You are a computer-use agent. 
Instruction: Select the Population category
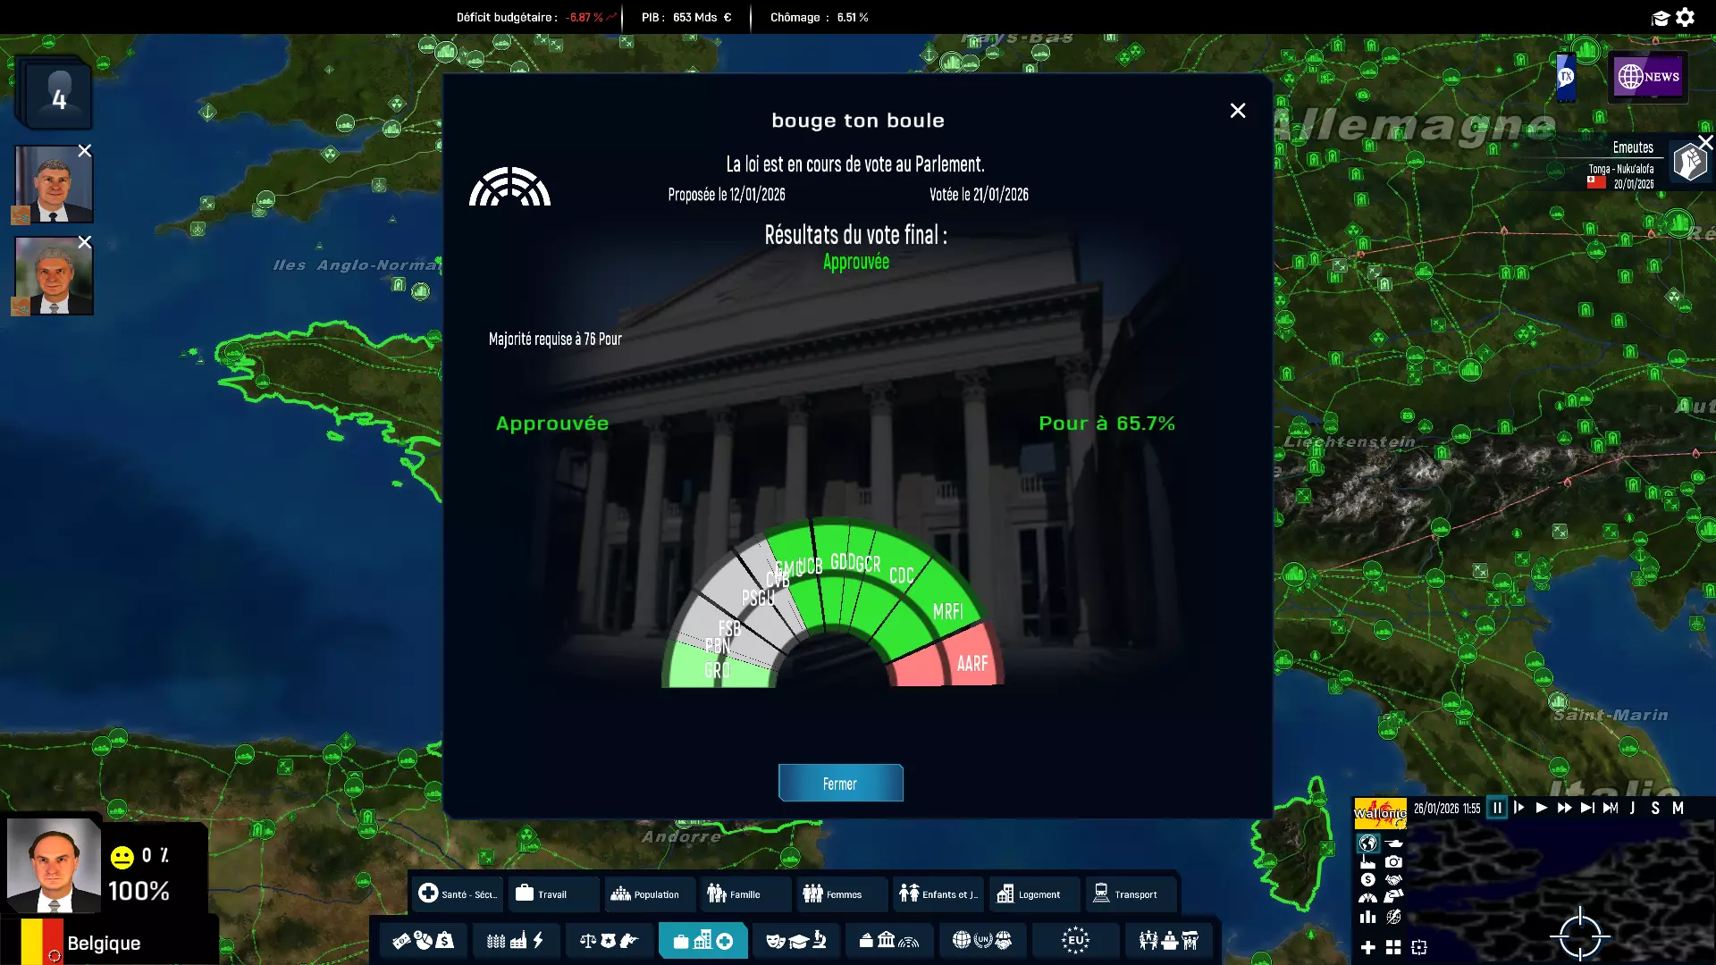point(645,894)
